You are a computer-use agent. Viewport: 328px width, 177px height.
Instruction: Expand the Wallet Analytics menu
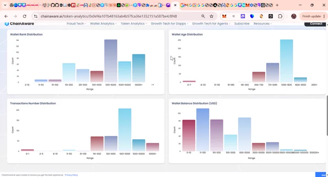tap(103, 24)
